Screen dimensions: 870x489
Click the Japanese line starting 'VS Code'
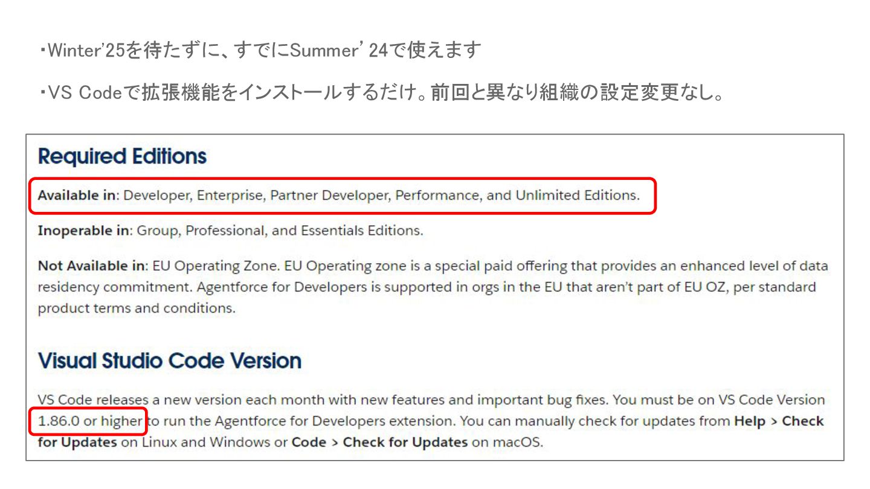(382, 94)
